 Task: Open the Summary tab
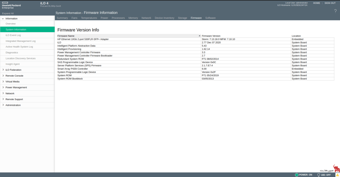(62, 18)
